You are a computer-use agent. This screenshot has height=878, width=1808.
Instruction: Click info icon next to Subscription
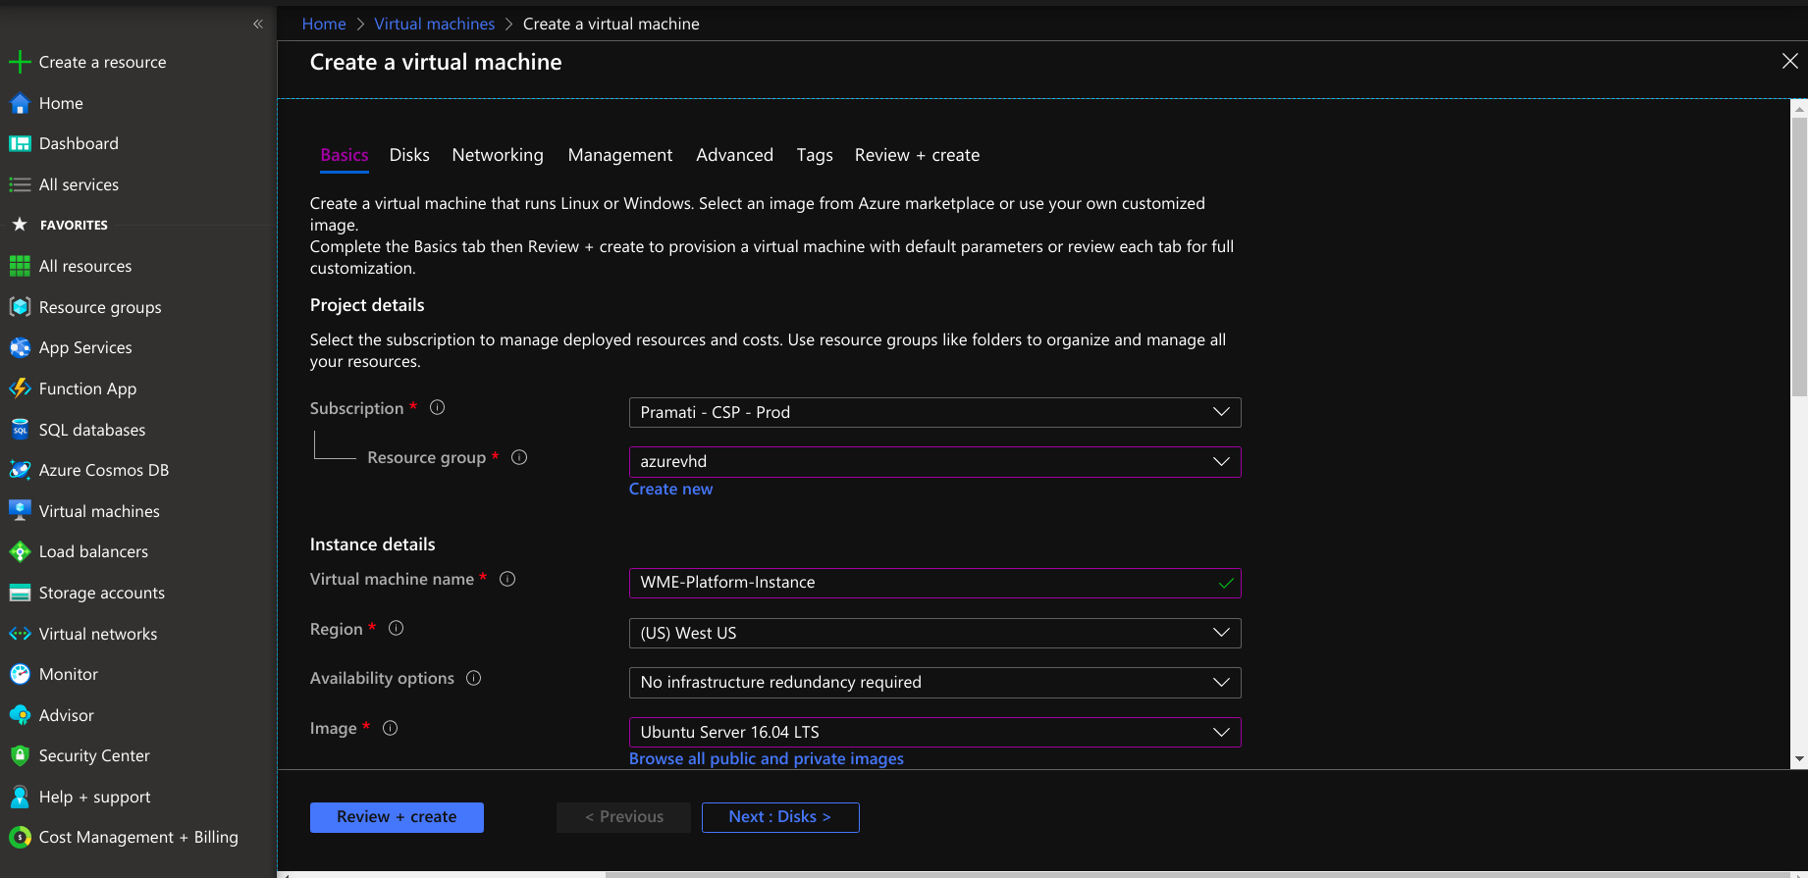(x=438, y=407)
